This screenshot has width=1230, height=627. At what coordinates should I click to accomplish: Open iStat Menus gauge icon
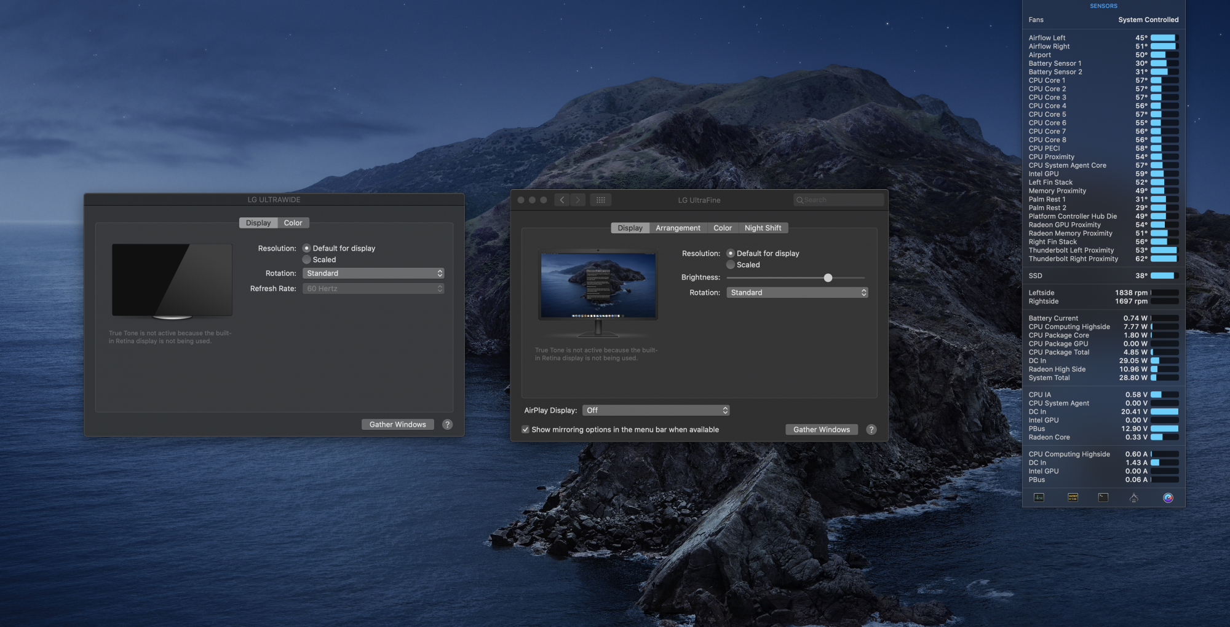[1168, 497]
